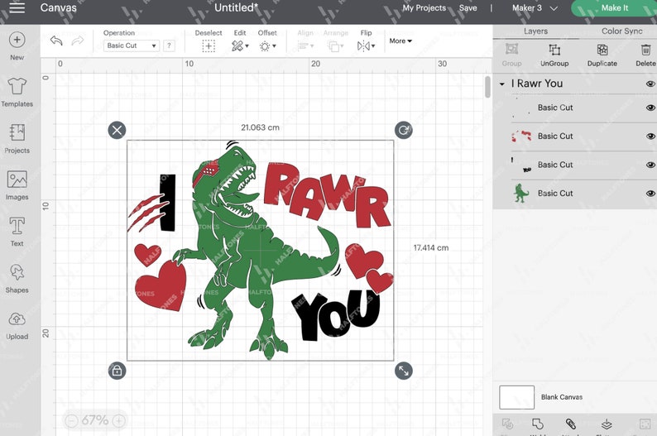Select the black text layer thumbnail
Viewport: 657px width, 436px height.
(520, 165)
